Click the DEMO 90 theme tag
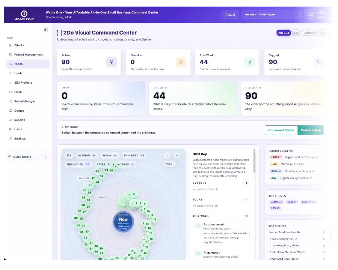The height and width of the screenshot is (270, 338). click(x=276, y=202)
